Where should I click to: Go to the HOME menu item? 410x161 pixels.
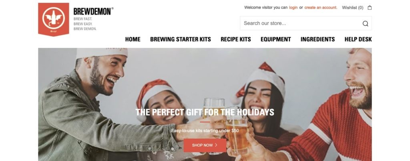coord(133,39)
